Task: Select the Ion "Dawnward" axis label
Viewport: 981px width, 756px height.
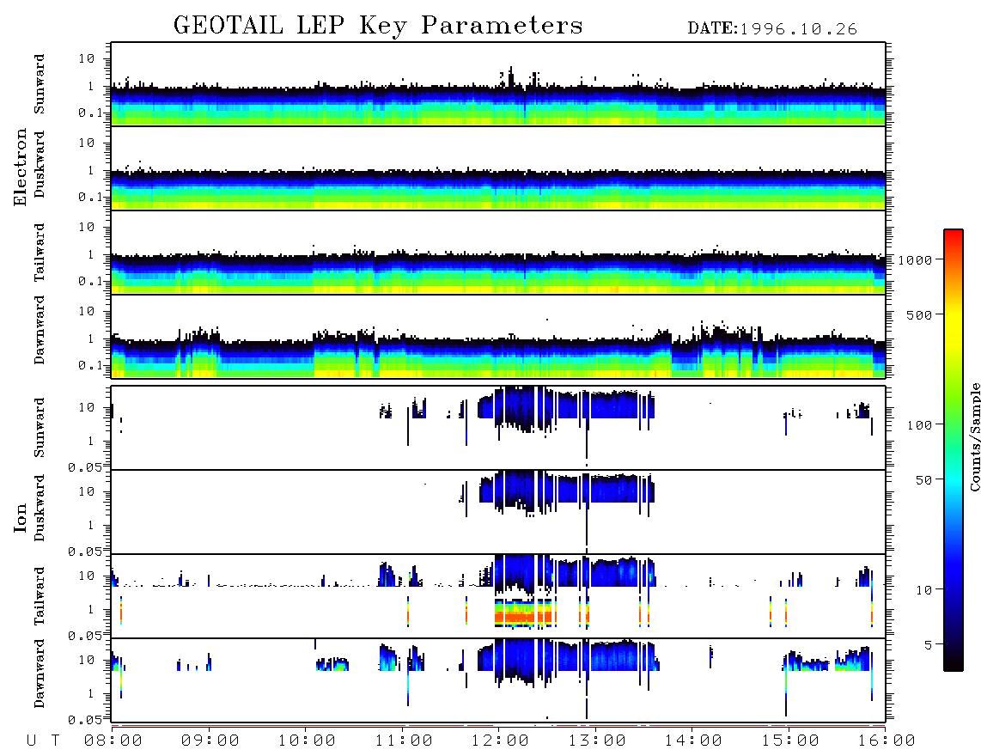Action: pos(40,674)
